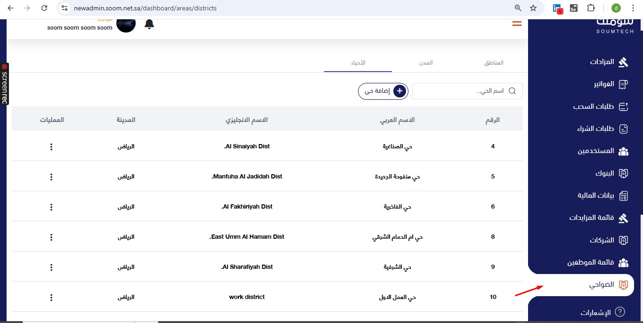Open the Chrome extensions puzzle icon
Screen dimensions: 643x323
pyautogui.click(x=591, y=8)
